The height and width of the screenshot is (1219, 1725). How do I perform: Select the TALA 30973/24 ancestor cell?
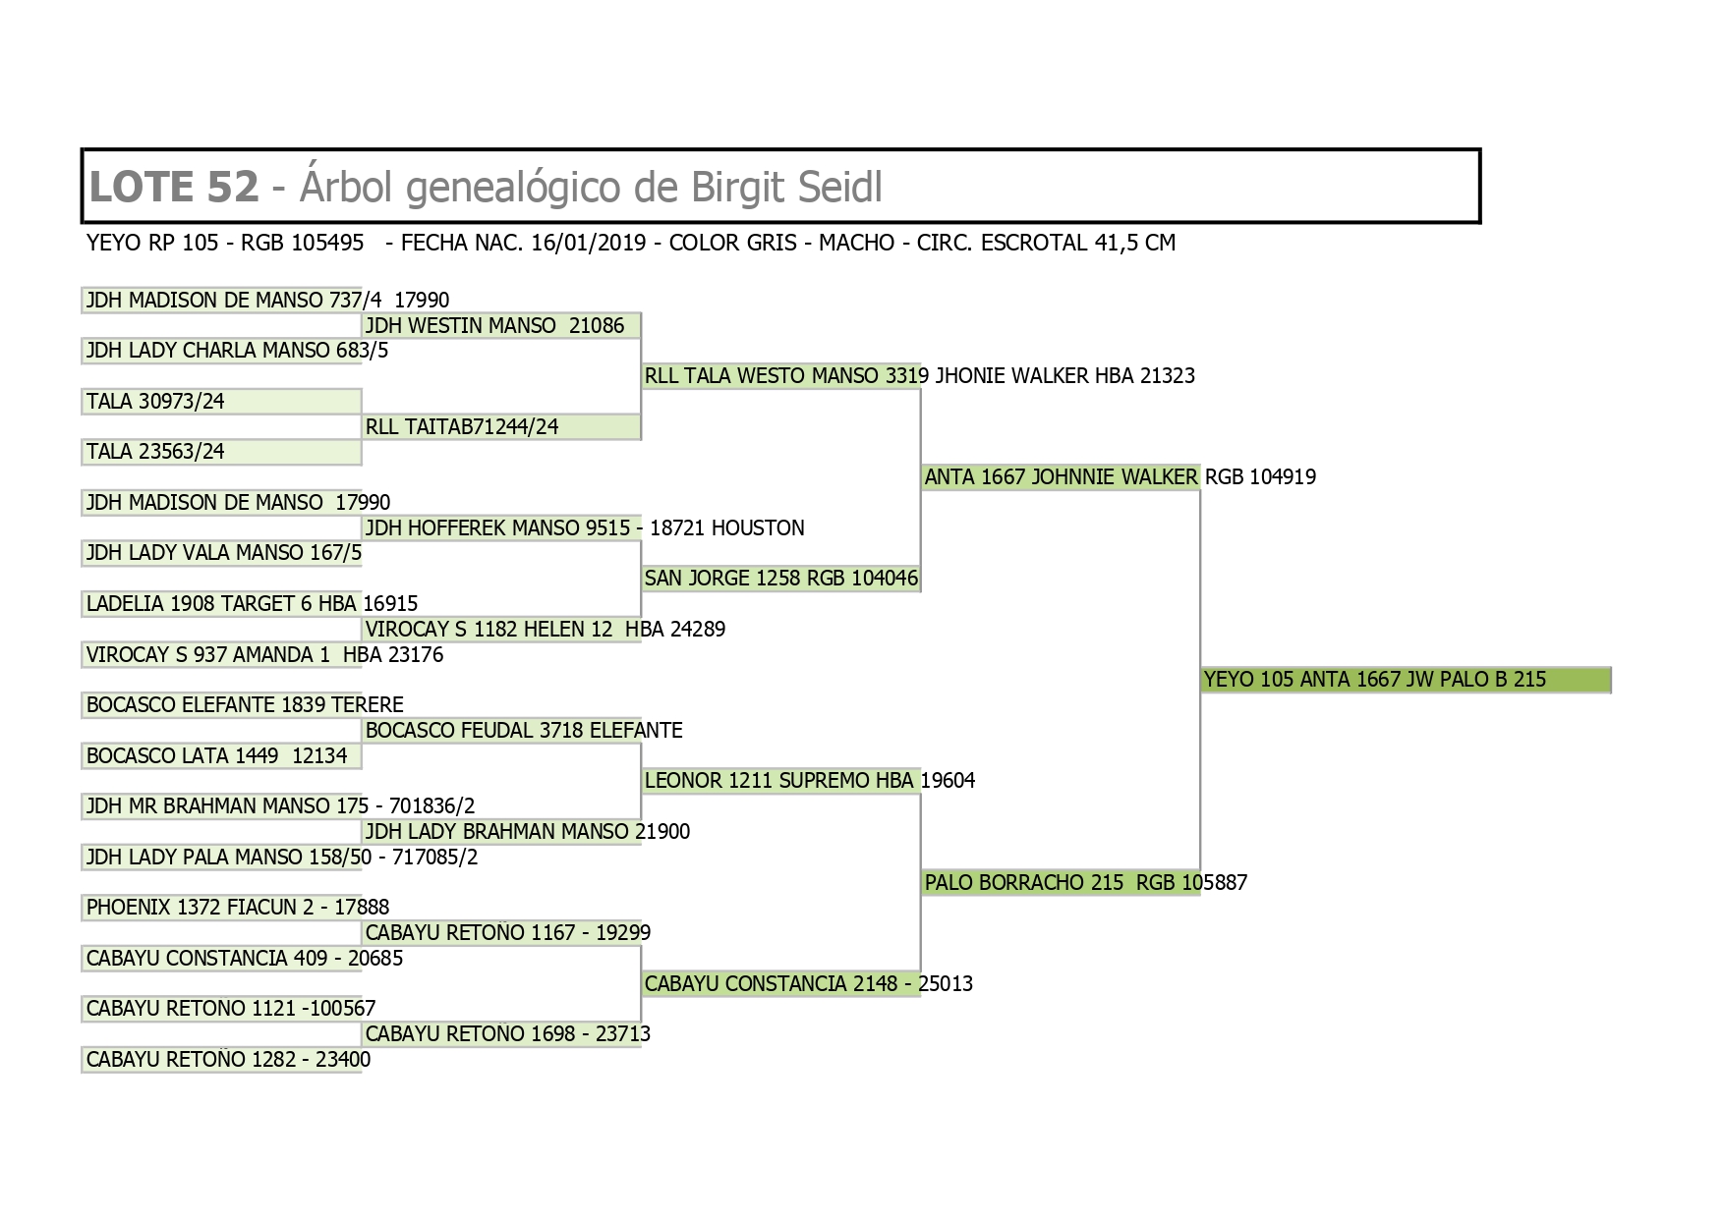click(x=221, y=401)
